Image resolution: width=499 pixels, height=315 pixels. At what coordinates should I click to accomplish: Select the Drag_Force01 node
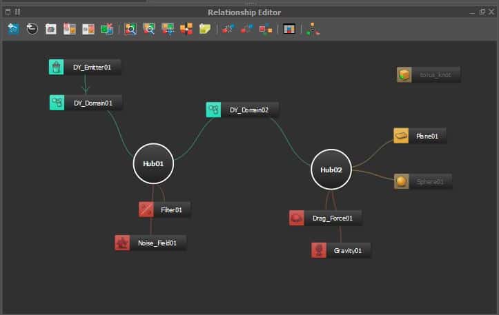pyautogui.click(x=325, y=218)
